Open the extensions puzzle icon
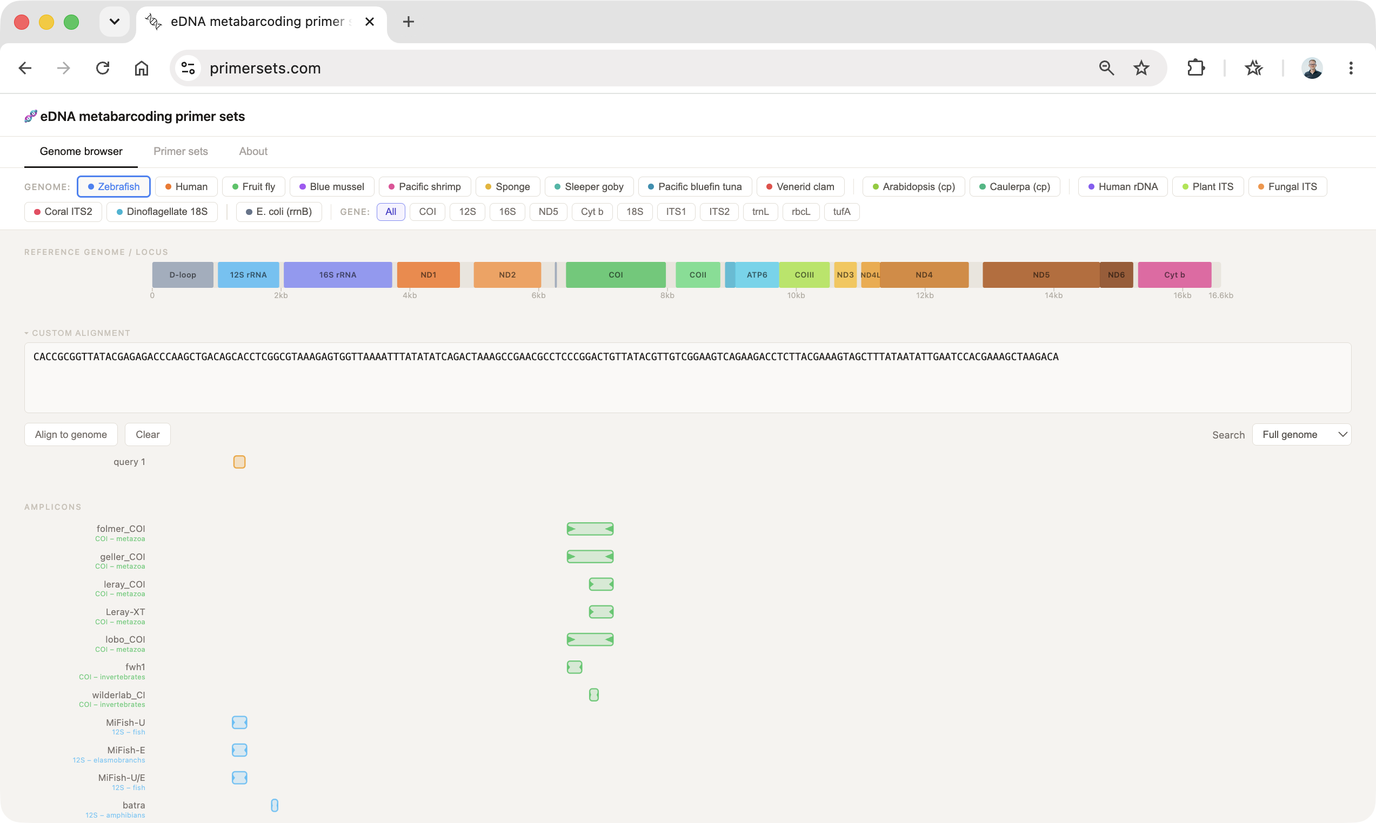Viewport: 1376px width, 823px height. (1195, 68)
